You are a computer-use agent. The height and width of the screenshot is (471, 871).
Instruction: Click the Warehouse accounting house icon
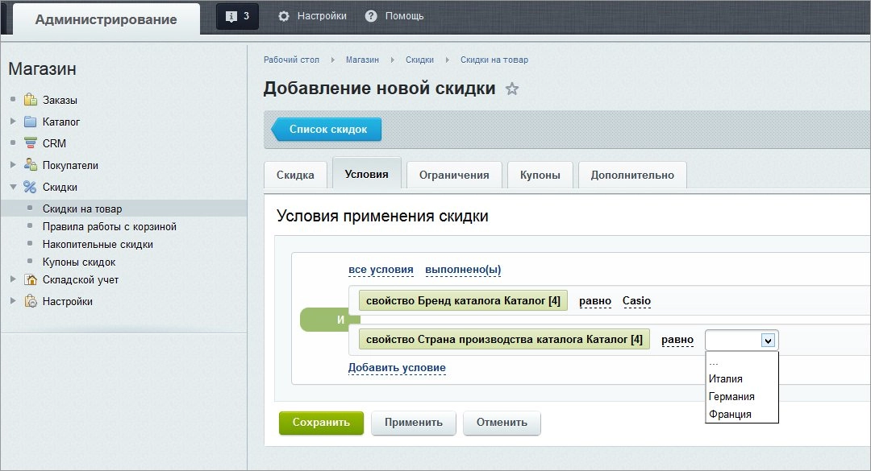pos(31,279)
